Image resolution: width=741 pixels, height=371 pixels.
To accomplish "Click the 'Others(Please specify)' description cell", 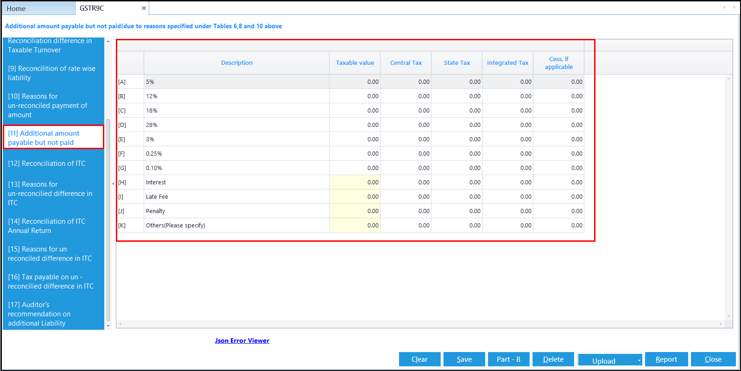I will (236, 225).
